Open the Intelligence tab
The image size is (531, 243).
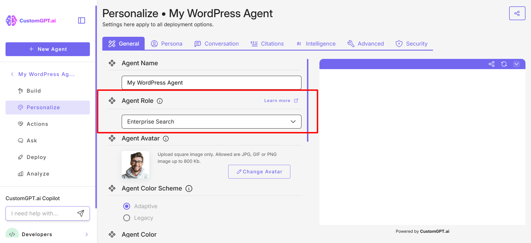[x=316, y=44]
